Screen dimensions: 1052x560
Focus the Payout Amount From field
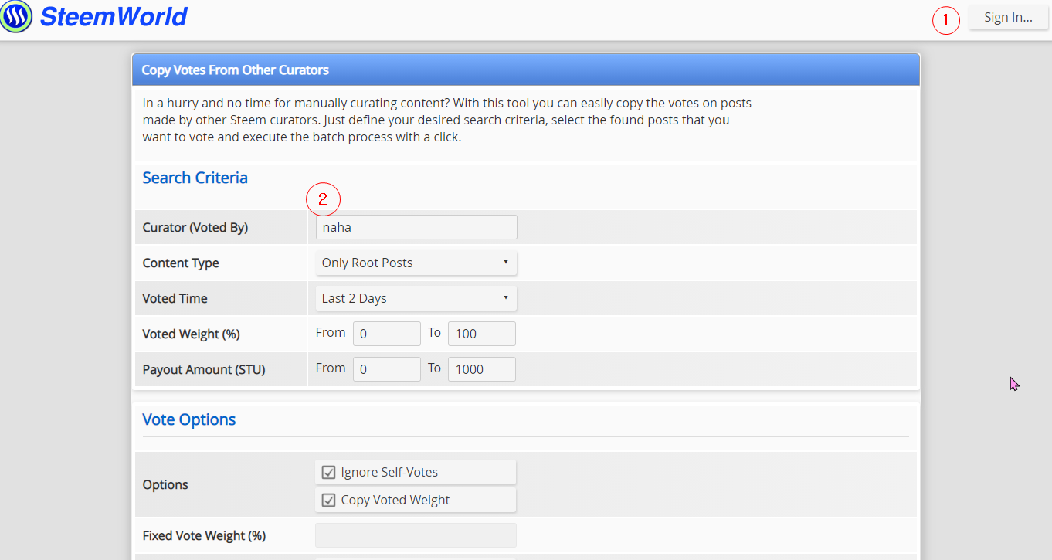(x=386, y=369)
